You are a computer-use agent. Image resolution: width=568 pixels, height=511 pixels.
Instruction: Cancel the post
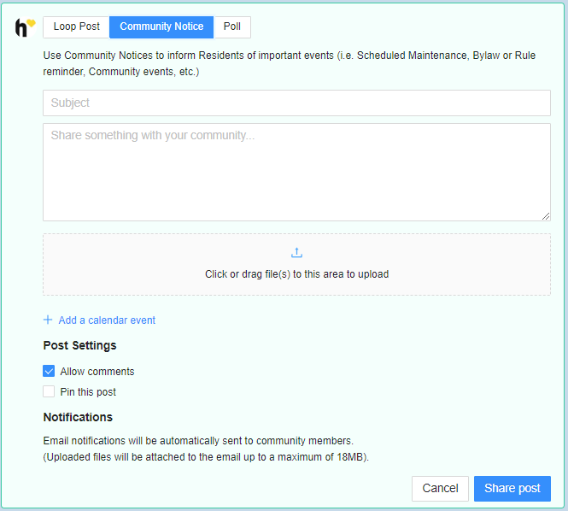point(440,489)
